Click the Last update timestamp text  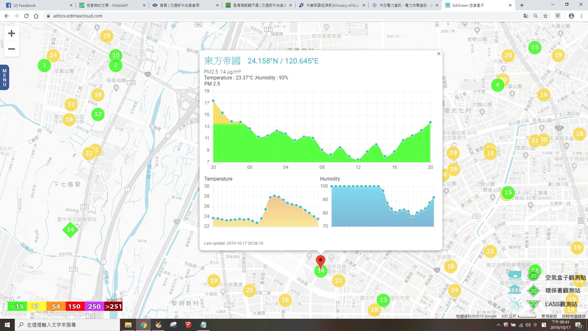click(x=234, y=243)
